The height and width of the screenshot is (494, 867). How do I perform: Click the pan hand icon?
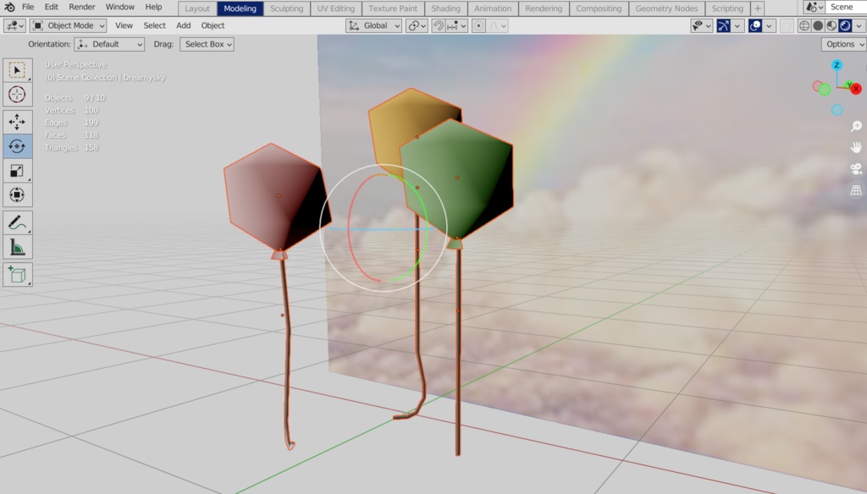click(x=856, y=147)
